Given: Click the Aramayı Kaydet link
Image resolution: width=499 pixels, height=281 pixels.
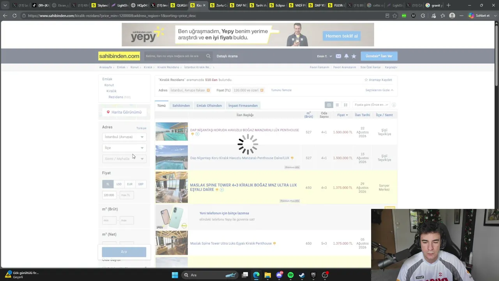Looking at the screenshot, I should (378, 80).
